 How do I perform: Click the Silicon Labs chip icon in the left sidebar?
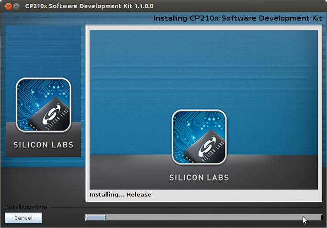coord(44,105)
